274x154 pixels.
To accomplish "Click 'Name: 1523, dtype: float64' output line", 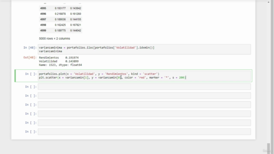I will click(x=60, y=65).
